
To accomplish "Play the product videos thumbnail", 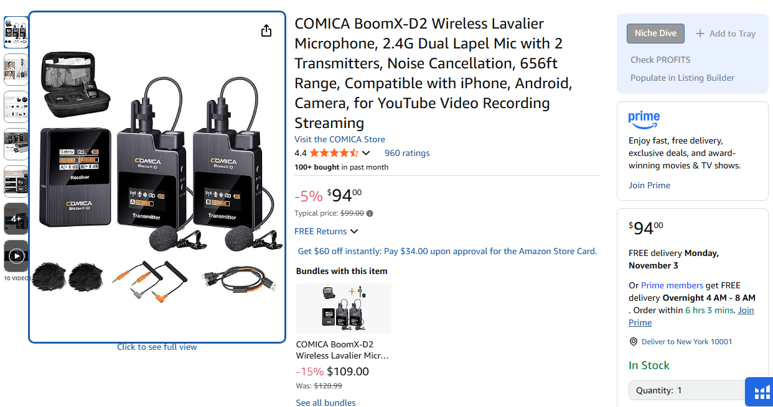I will (16, 255).
